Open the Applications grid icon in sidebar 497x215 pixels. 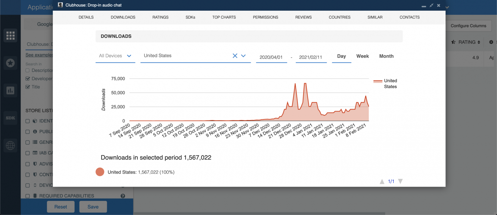10,35
